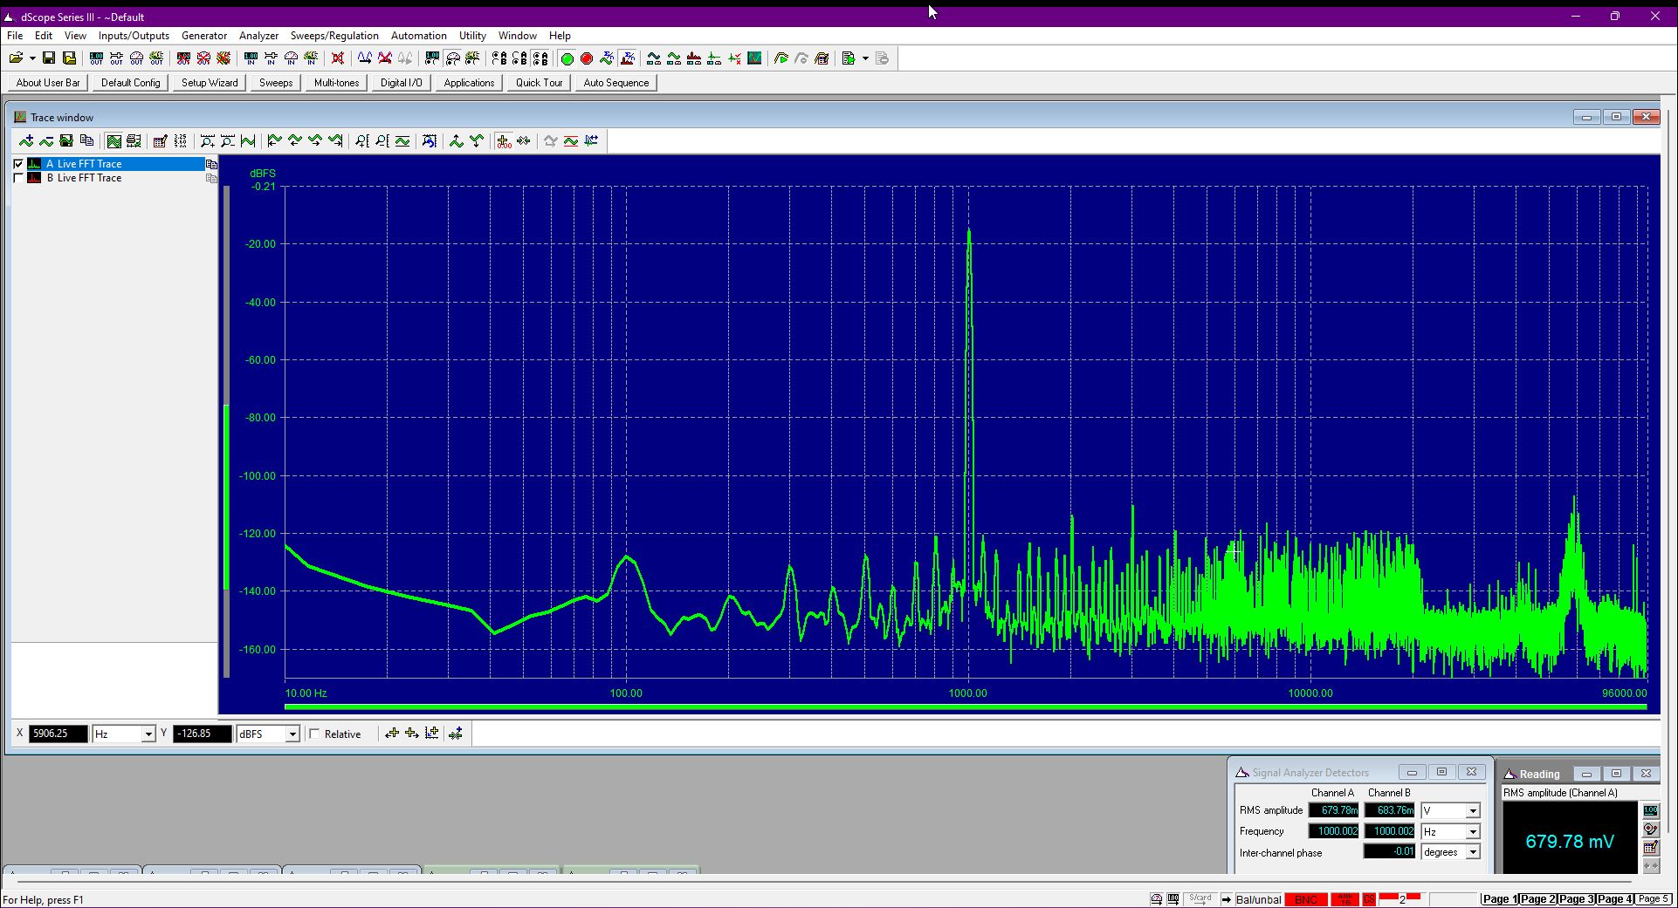Click the Multi-tones user bar button
This screenshot has width=1678, height=908.
pyautogui.click(x=337, y=83)
